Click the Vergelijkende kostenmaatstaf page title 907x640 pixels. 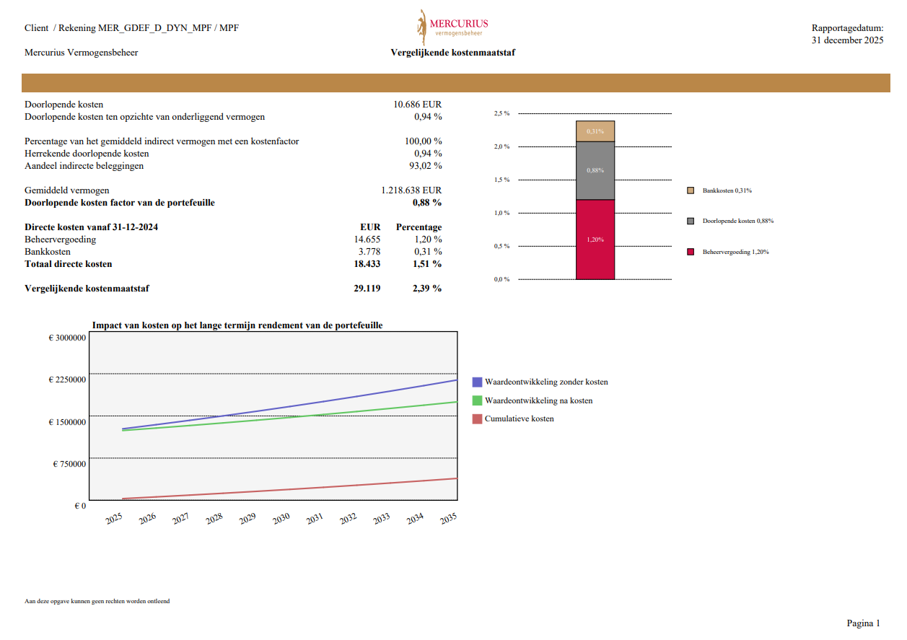tap(452, 53)
